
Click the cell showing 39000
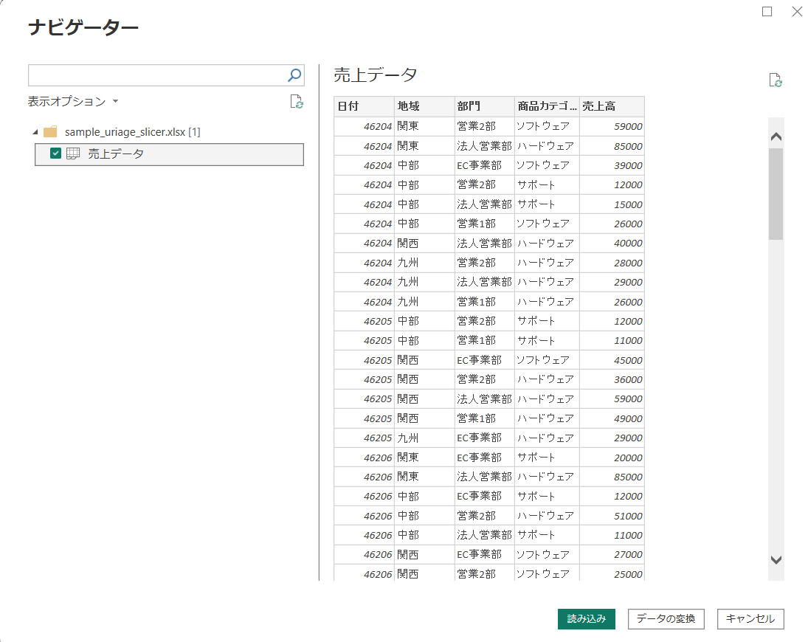[612, 165]
